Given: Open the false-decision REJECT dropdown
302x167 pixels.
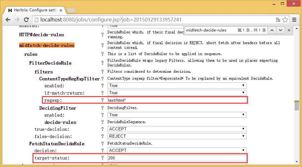Looking at the screenshot, I should pyautogui.click(x=177, y=136).
